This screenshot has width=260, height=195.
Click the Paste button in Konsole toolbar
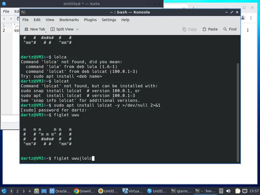pos(210,29)
